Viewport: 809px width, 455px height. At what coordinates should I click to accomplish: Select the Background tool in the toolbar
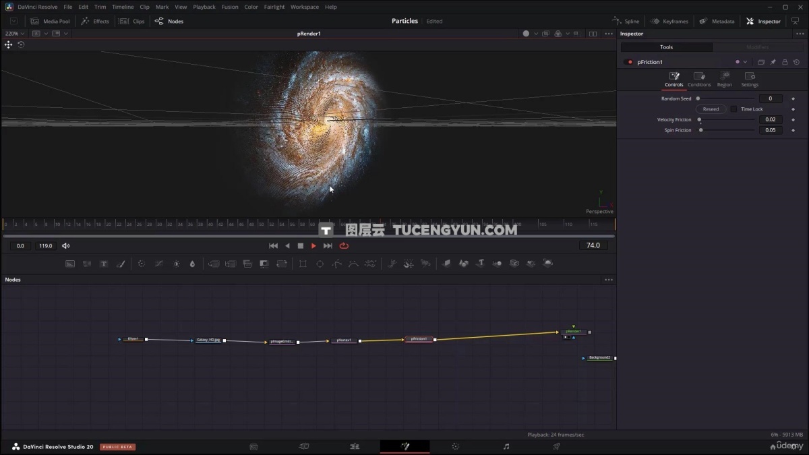[x=70, y=264]
